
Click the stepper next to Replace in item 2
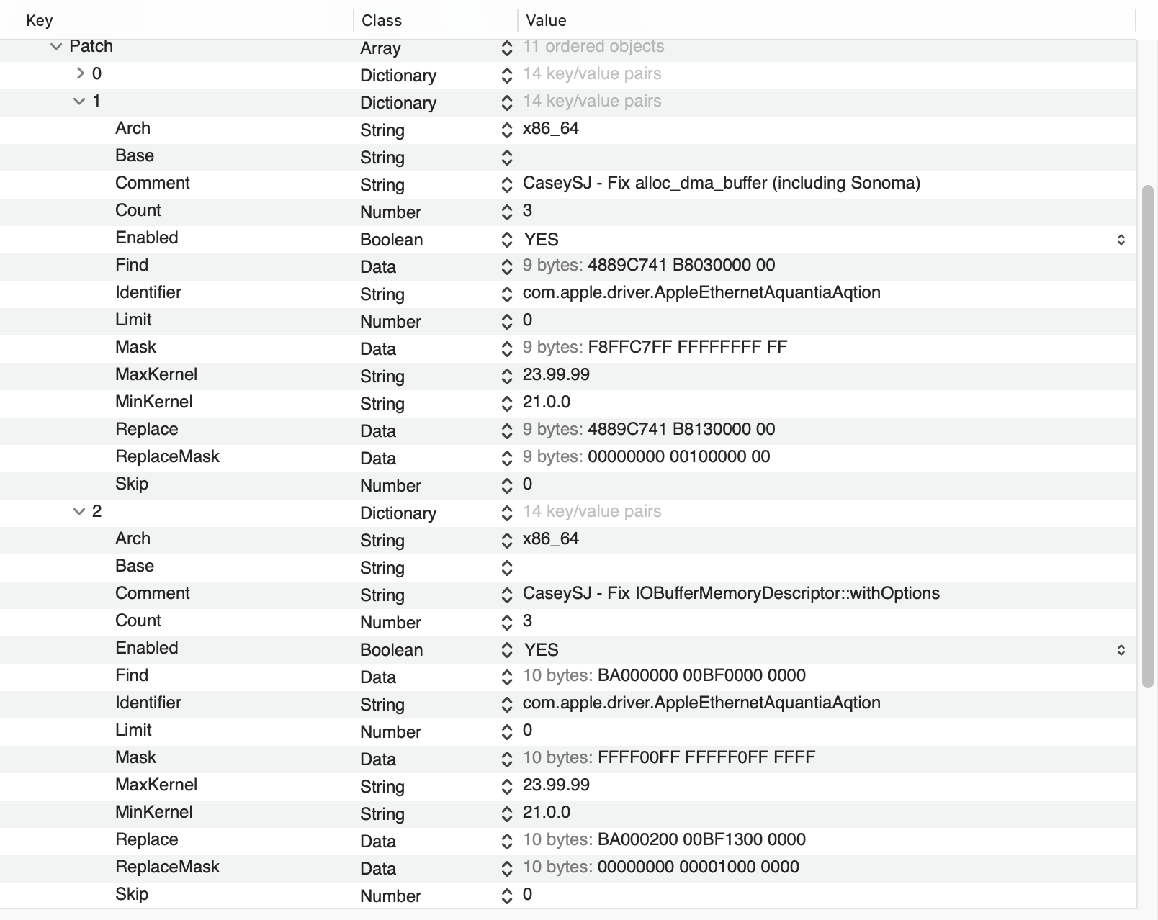(x=506, y=842)
